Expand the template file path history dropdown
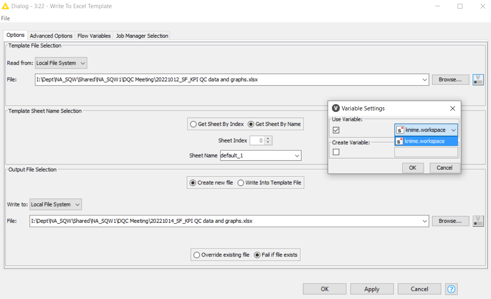The height and width of the screenshot is (299, 491). click(x=425, y=79)
